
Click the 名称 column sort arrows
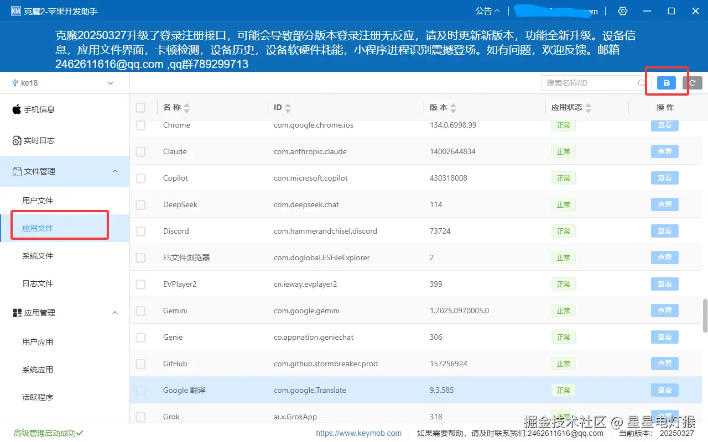click(187, 107)
